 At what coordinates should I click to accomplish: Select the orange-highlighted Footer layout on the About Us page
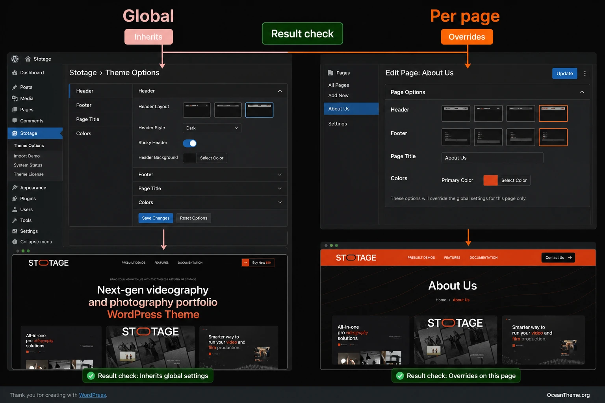point(553,137)
